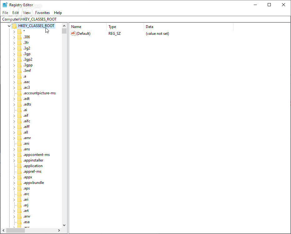This screenshot has width=291, height=234.
Task: Click the horizontal scrollbar thumb in tree
Action: pyautogui.click(x=16, y=231)
